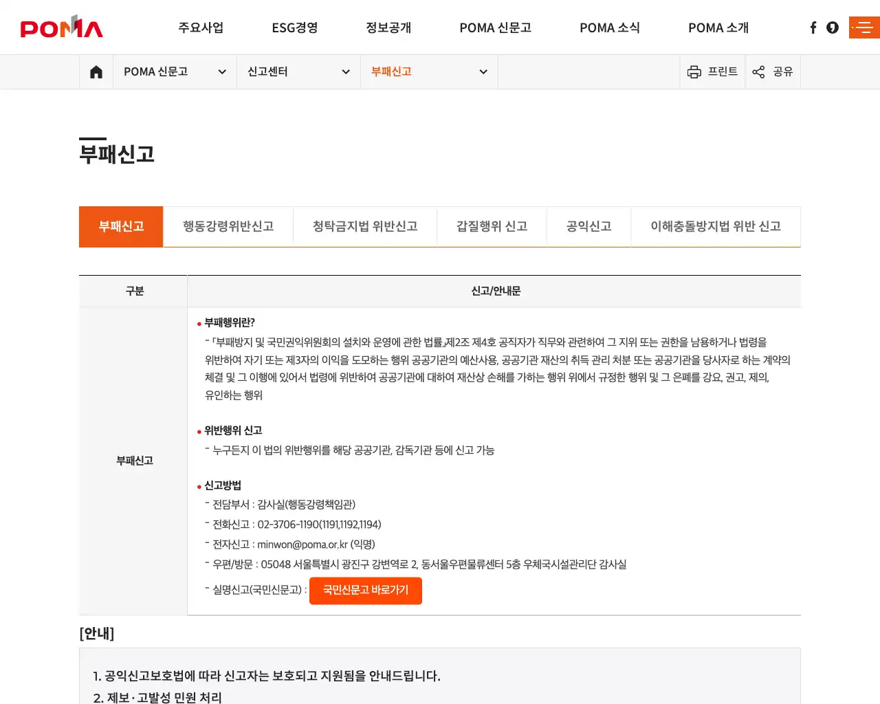Expand the 신고센터 breadcrumb dropdown
The height and width of the screenshot is (704, 880).
298,71
